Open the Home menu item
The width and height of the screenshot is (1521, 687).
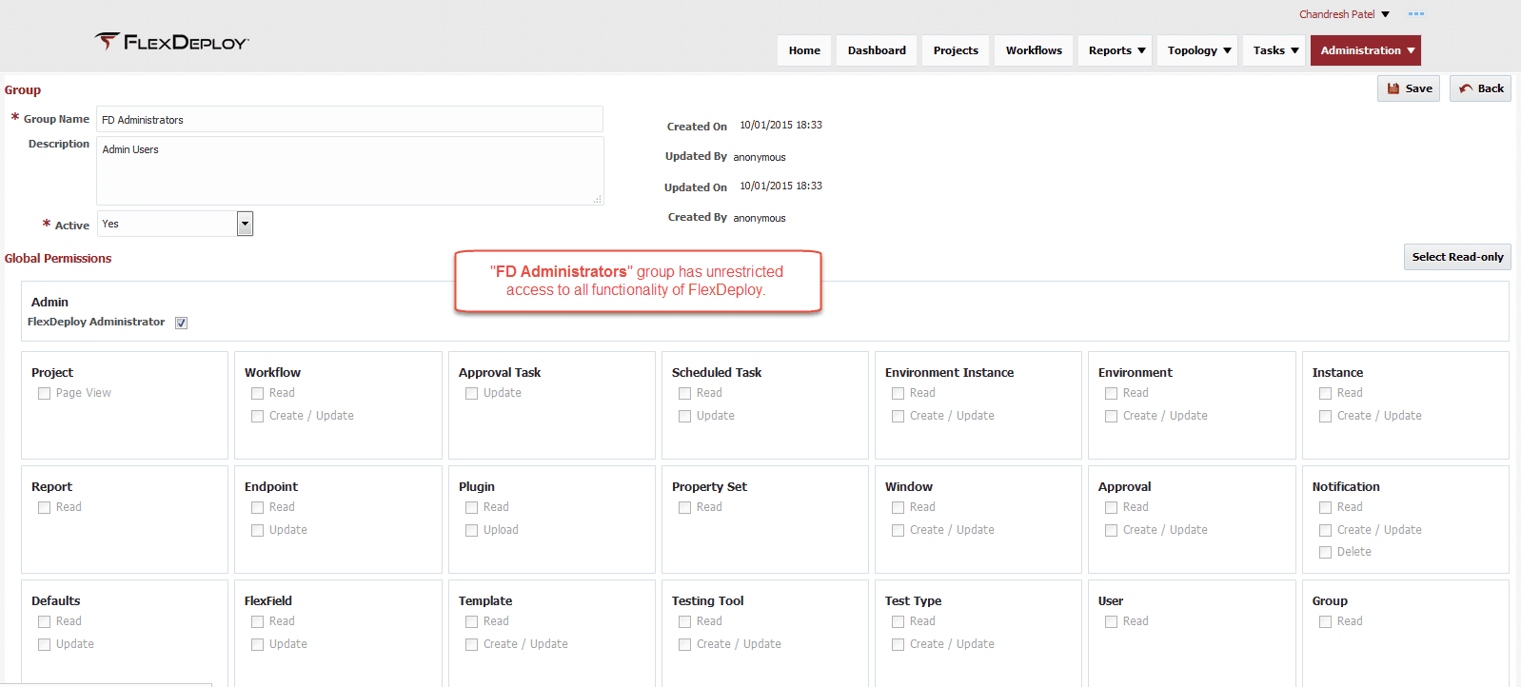click(804, 50)
